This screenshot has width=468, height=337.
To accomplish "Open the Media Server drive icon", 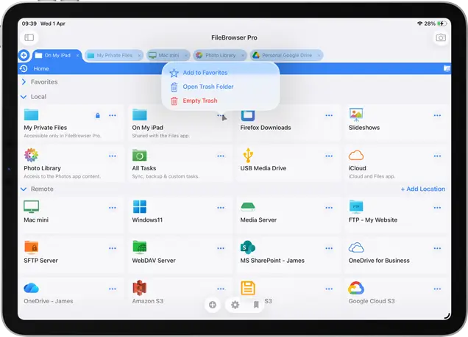I will pos(248,207).
